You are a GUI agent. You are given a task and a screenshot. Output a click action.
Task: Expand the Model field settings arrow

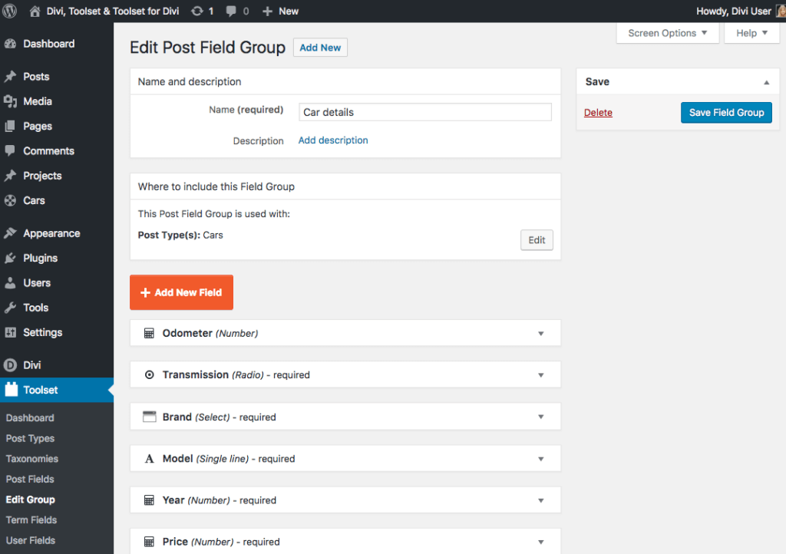coord(541,459)
